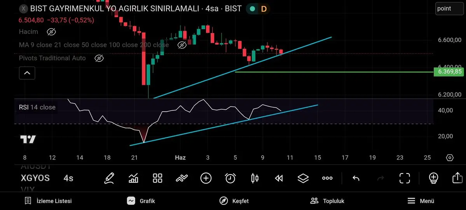Change chart type via candlestick icon
This screenshot has width=466, height=210.
pyautogui.click(x=255, y=178)
